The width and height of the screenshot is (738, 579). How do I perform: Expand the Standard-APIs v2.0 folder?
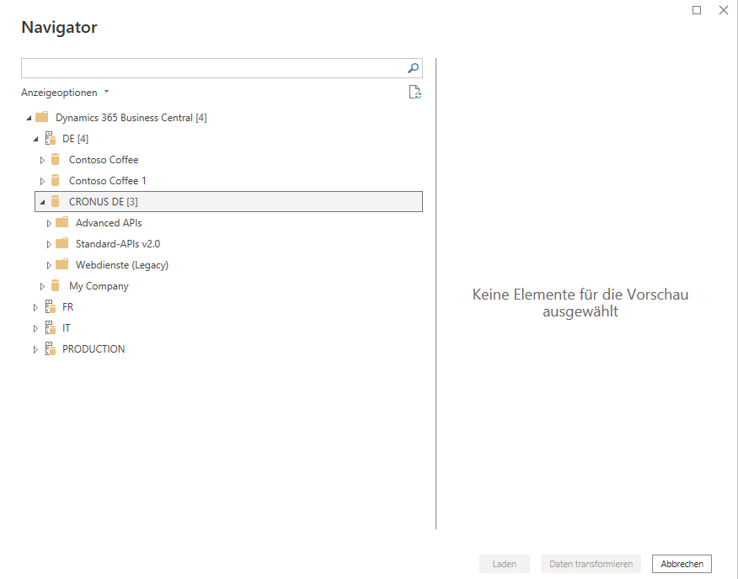coord(49,244)
